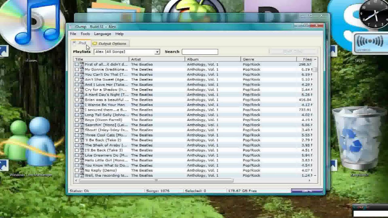388x218 pixels.
Task: Sort by the Genre column header
Action: coord(269,59)
